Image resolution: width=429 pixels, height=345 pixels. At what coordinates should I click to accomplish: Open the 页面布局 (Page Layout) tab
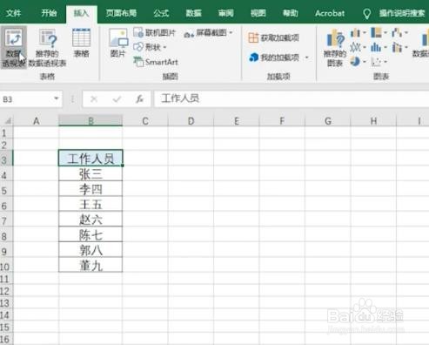coord(121,13)
